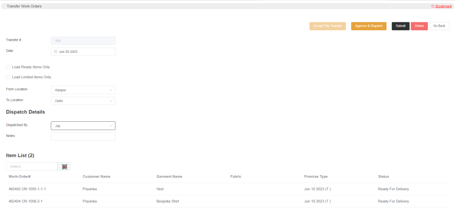
Task: Click promise date in the Vest row
Action: (317, 189)
